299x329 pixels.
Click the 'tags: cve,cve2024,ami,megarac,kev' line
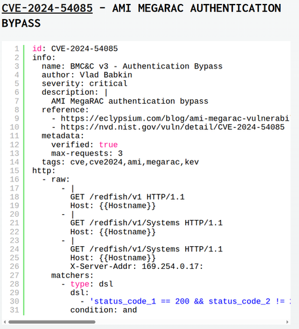(120, 162)
